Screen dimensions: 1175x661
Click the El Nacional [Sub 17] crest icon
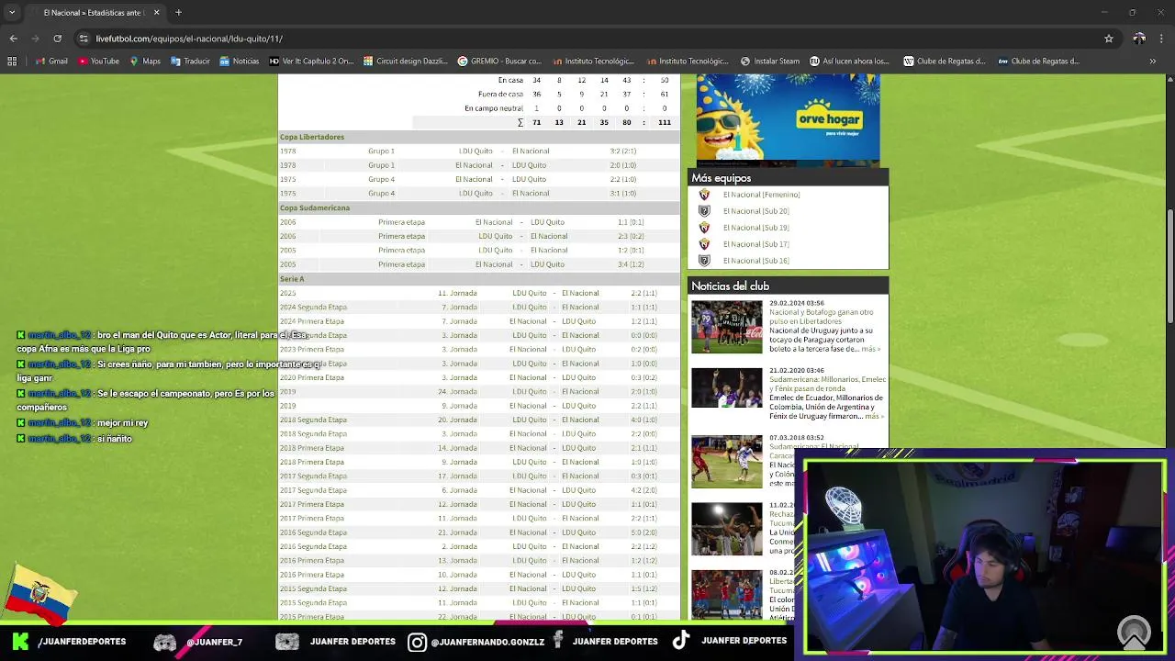click(x=704, y=244)
